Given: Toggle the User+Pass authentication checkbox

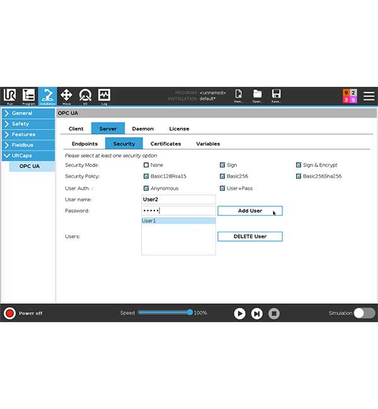Looking at the screenshot, I should coord(222,188).
